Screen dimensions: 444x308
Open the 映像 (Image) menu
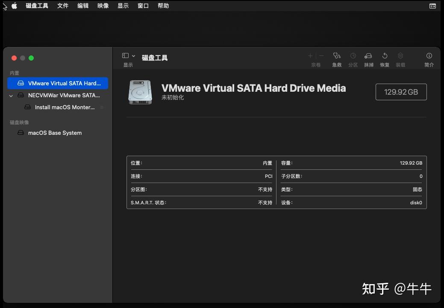(103, 6)
